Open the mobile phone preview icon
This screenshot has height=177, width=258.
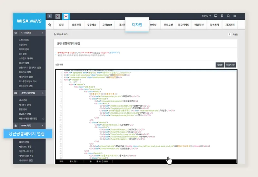point(222,16)
